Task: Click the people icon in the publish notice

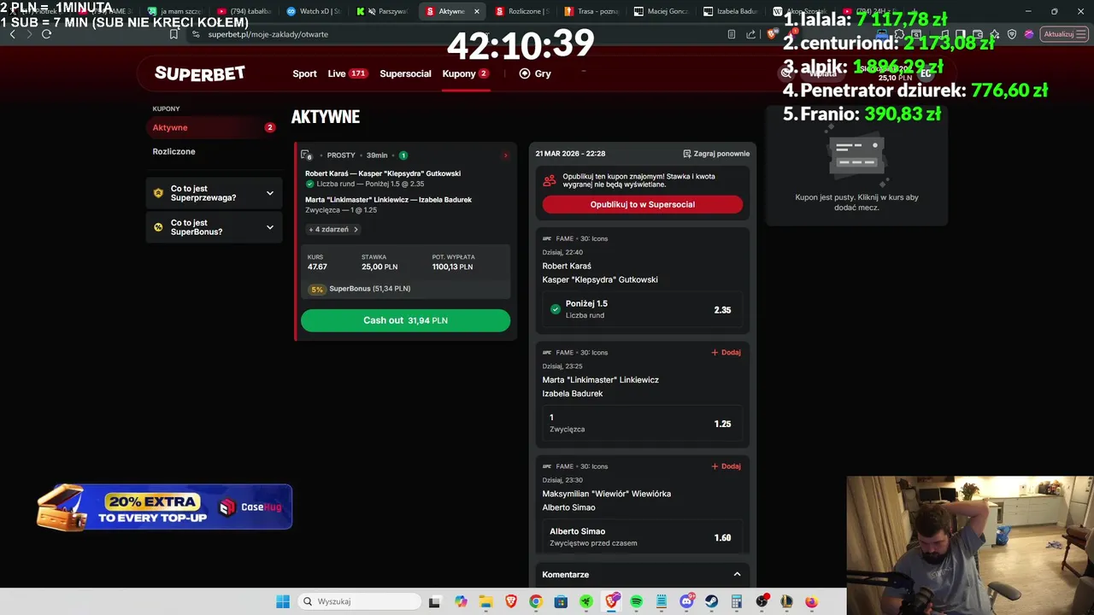Action: click(x=550, y=180)
